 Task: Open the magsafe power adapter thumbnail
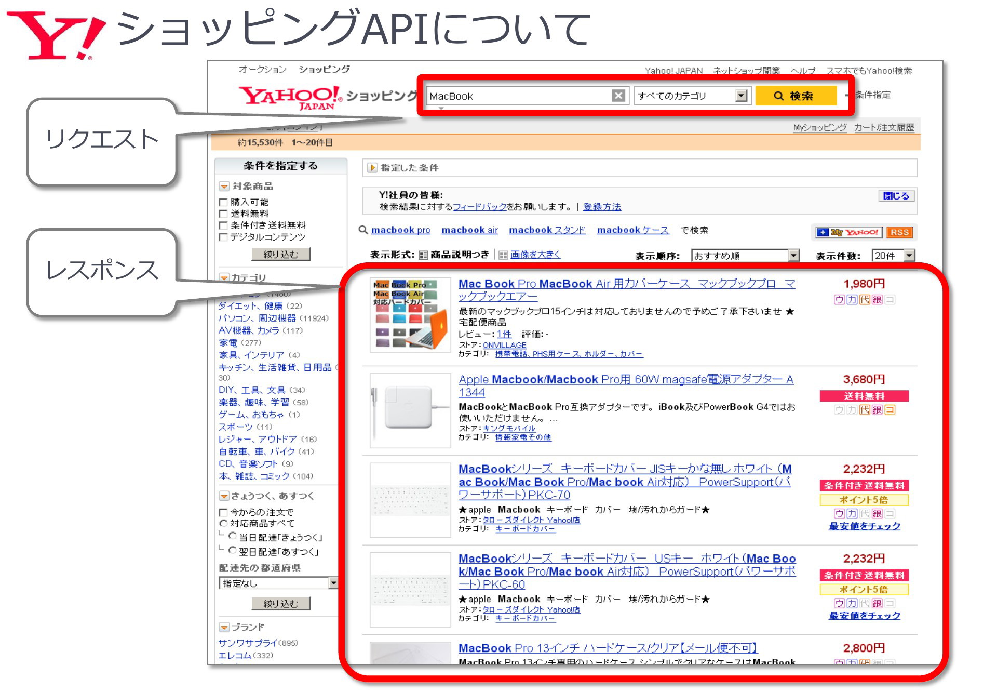410,410
